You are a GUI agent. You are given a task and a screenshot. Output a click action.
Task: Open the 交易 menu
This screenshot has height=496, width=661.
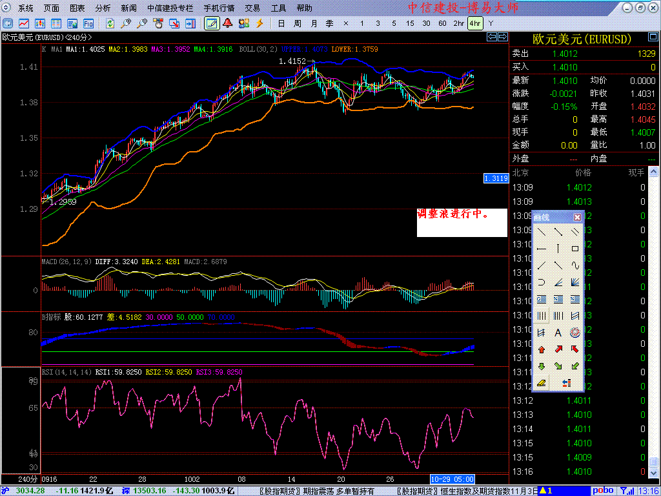252,8
